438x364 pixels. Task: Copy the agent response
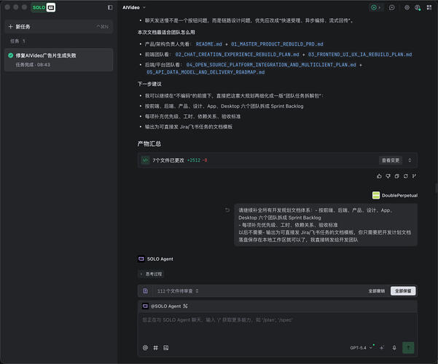pos(396,176)
